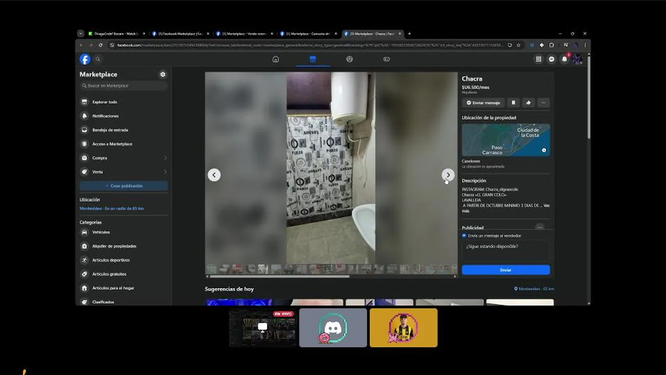Click the blue Enviar button
The height and width of the screenshot is (375, 666).
click(506, 270)
